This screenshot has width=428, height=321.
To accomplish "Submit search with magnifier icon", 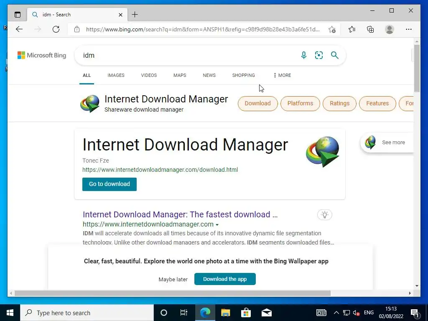I will click(x=335, y=55).
